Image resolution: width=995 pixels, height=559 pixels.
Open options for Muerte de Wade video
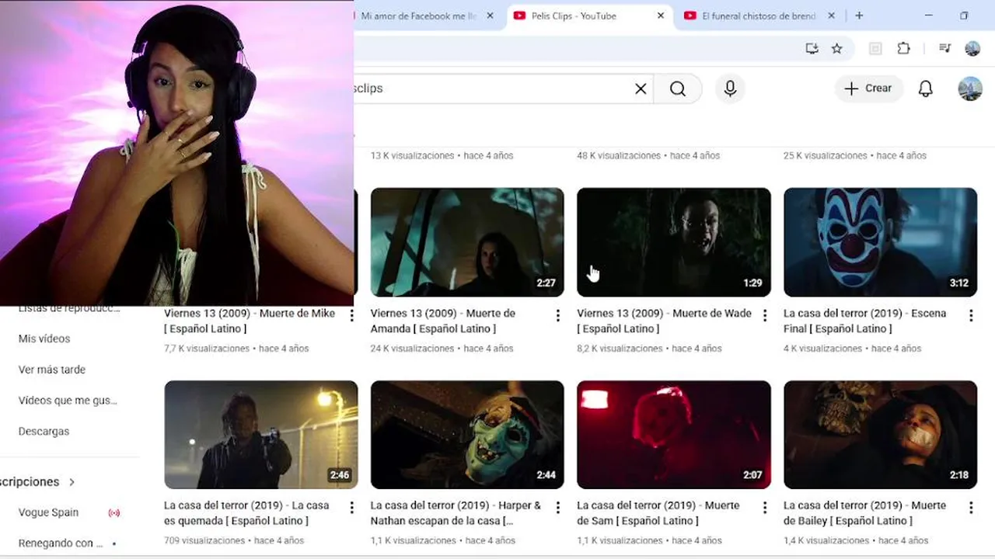coord(764,315)
